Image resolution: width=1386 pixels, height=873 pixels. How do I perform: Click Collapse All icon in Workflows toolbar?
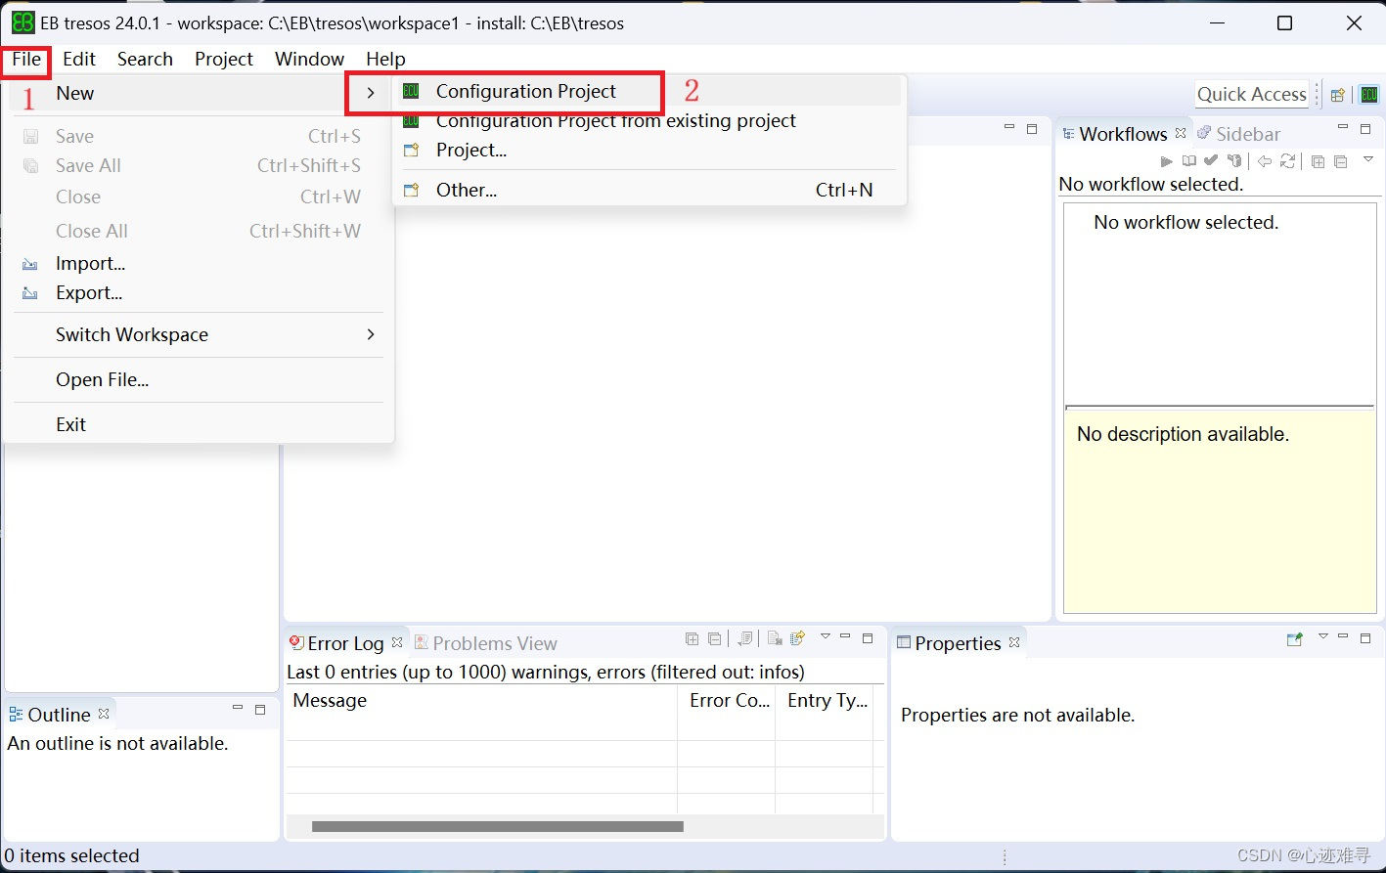coord(1340,161)
